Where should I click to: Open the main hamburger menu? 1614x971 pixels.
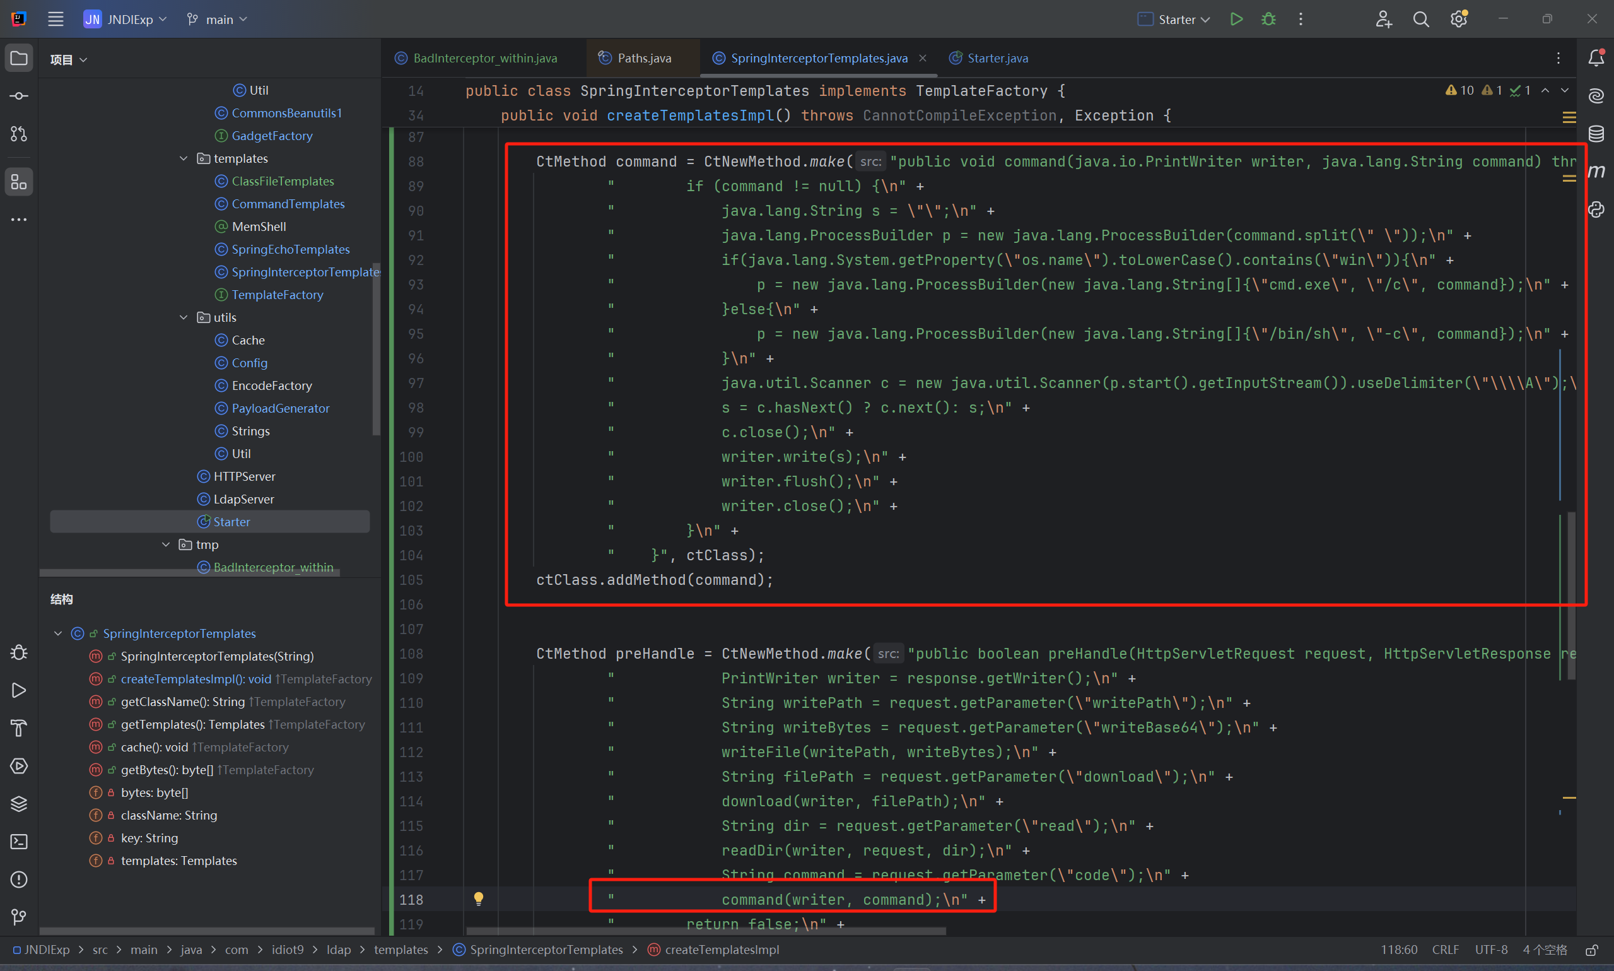click(56, 19)
